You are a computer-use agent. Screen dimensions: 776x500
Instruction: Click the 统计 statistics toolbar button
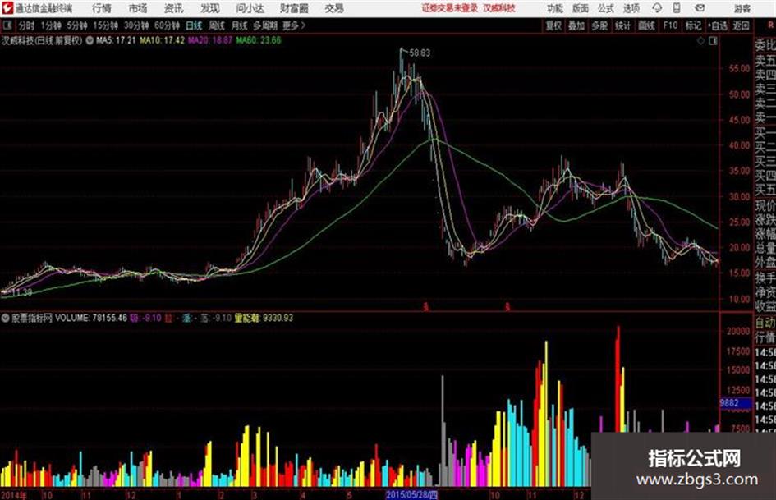click(x=622, y=25)
